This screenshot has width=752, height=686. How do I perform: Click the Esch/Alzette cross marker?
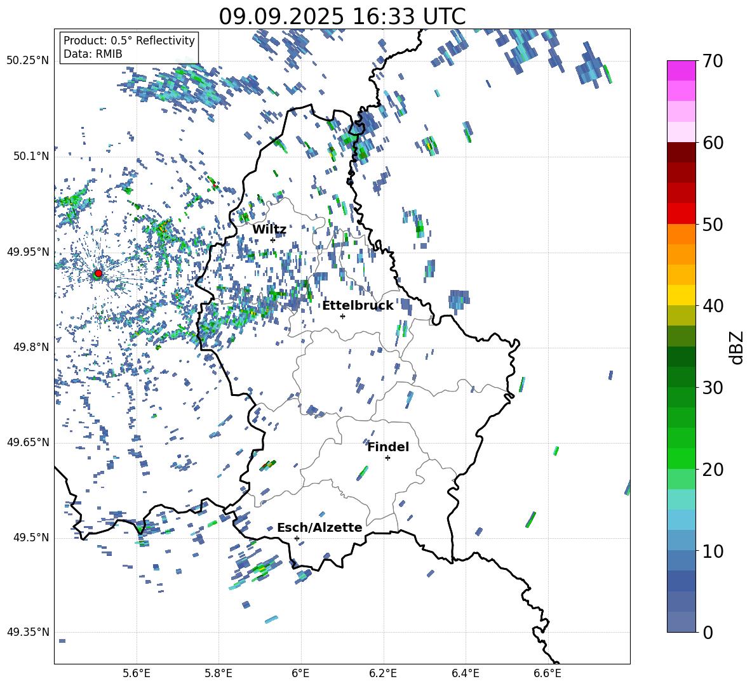[297, 538]
